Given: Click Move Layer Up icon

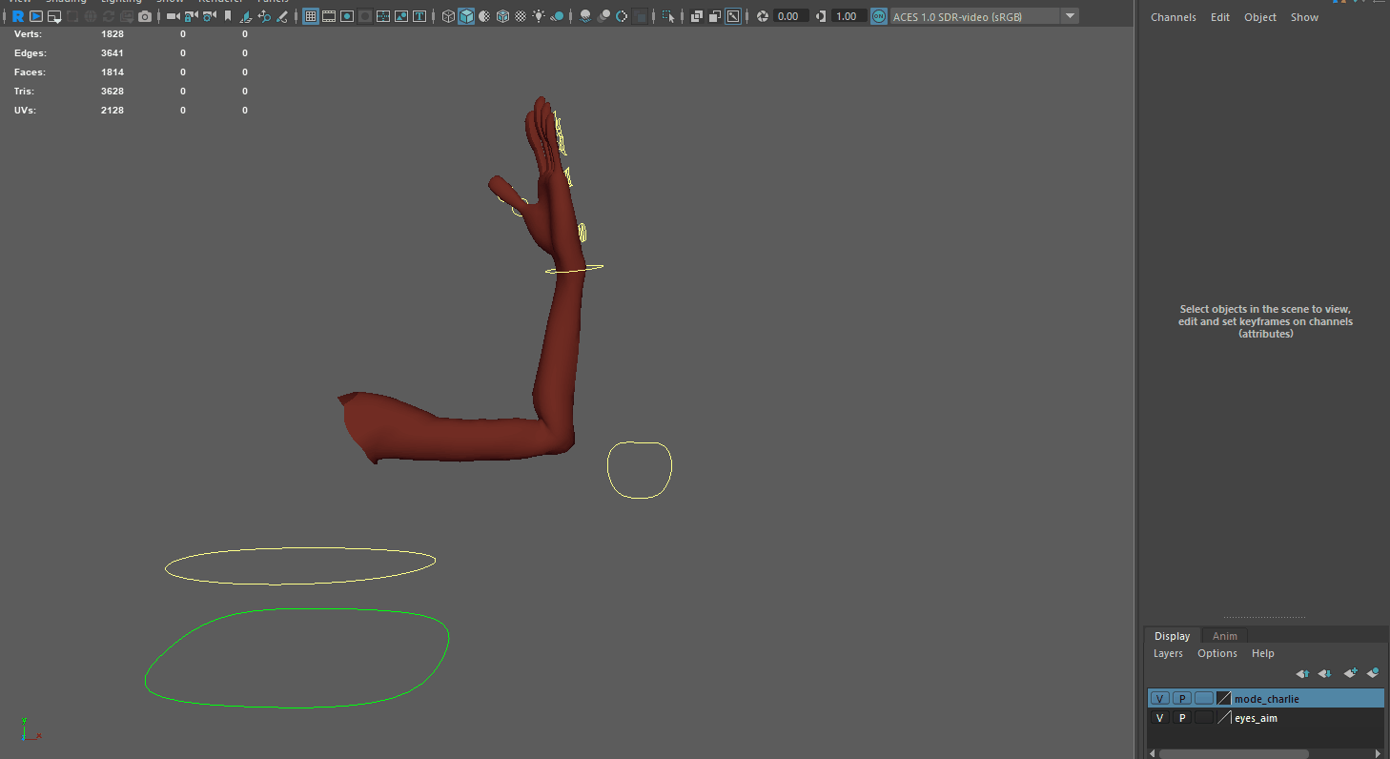Looking at the screenshot, I should (x=1302, y=673).
